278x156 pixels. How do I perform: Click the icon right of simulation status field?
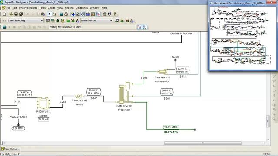tap(140, 27)
